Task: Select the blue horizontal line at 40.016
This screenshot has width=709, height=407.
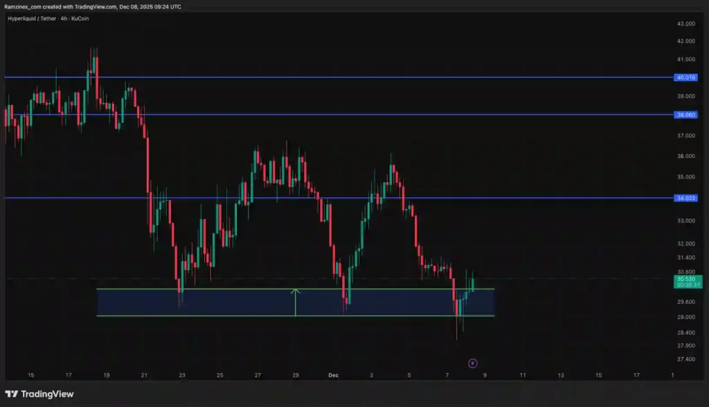Action: [x=346, y=78]
